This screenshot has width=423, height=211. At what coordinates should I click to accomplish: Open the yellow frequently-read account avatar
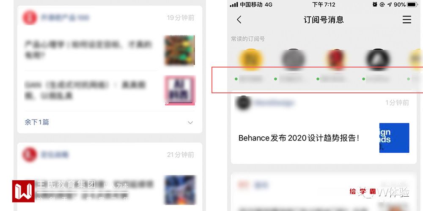point(251,60)
